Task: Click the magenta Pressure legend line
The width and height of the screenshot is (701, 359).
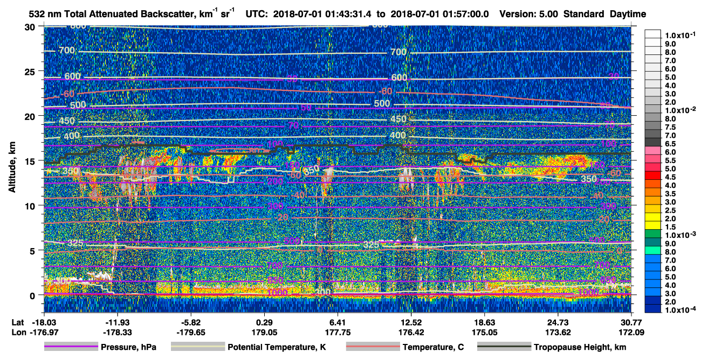Action: (x=71, y=347)
